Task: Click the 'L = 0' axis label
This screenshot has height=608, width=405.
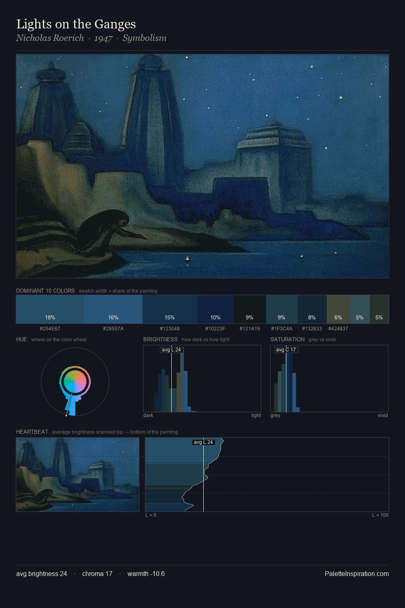Action: click(151, 515)
